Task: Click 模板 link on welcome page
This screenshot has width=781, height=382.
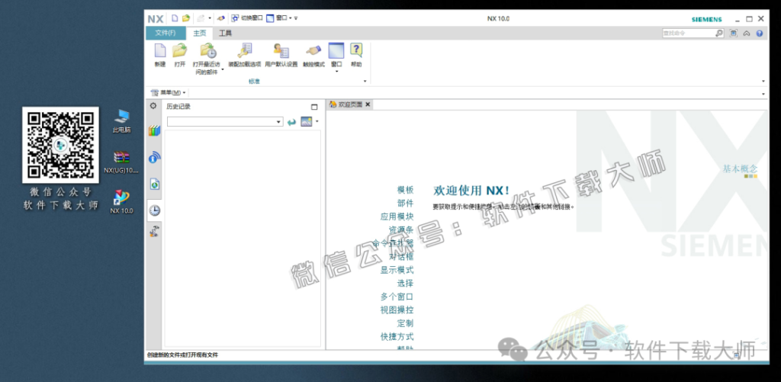Action: tap(405, 190)
